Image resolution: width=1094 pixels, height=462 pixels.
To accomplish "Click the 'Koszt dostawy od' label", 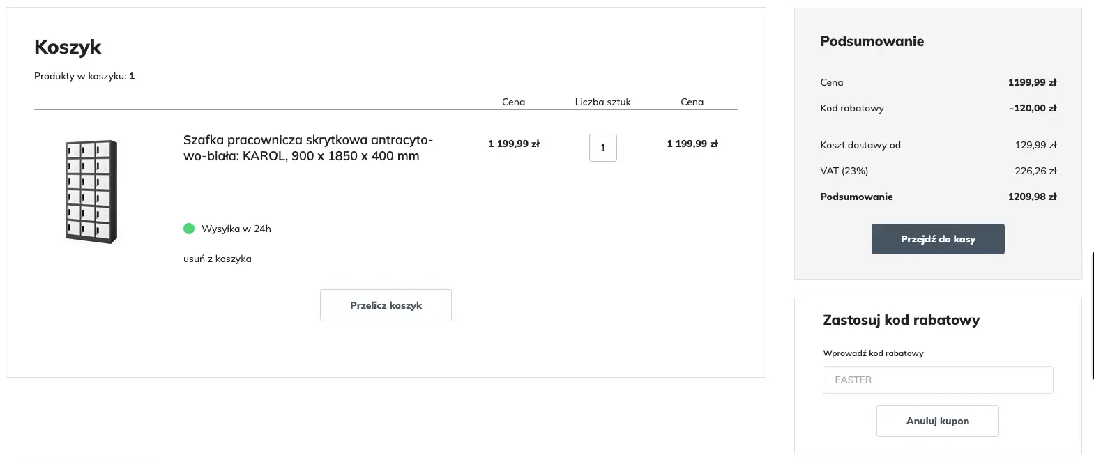I will pos(860,145).
